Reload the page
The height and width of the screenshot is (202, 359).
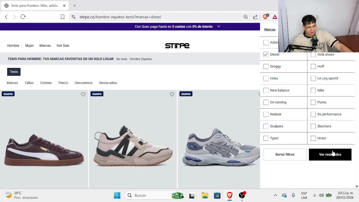pos(23,17)
